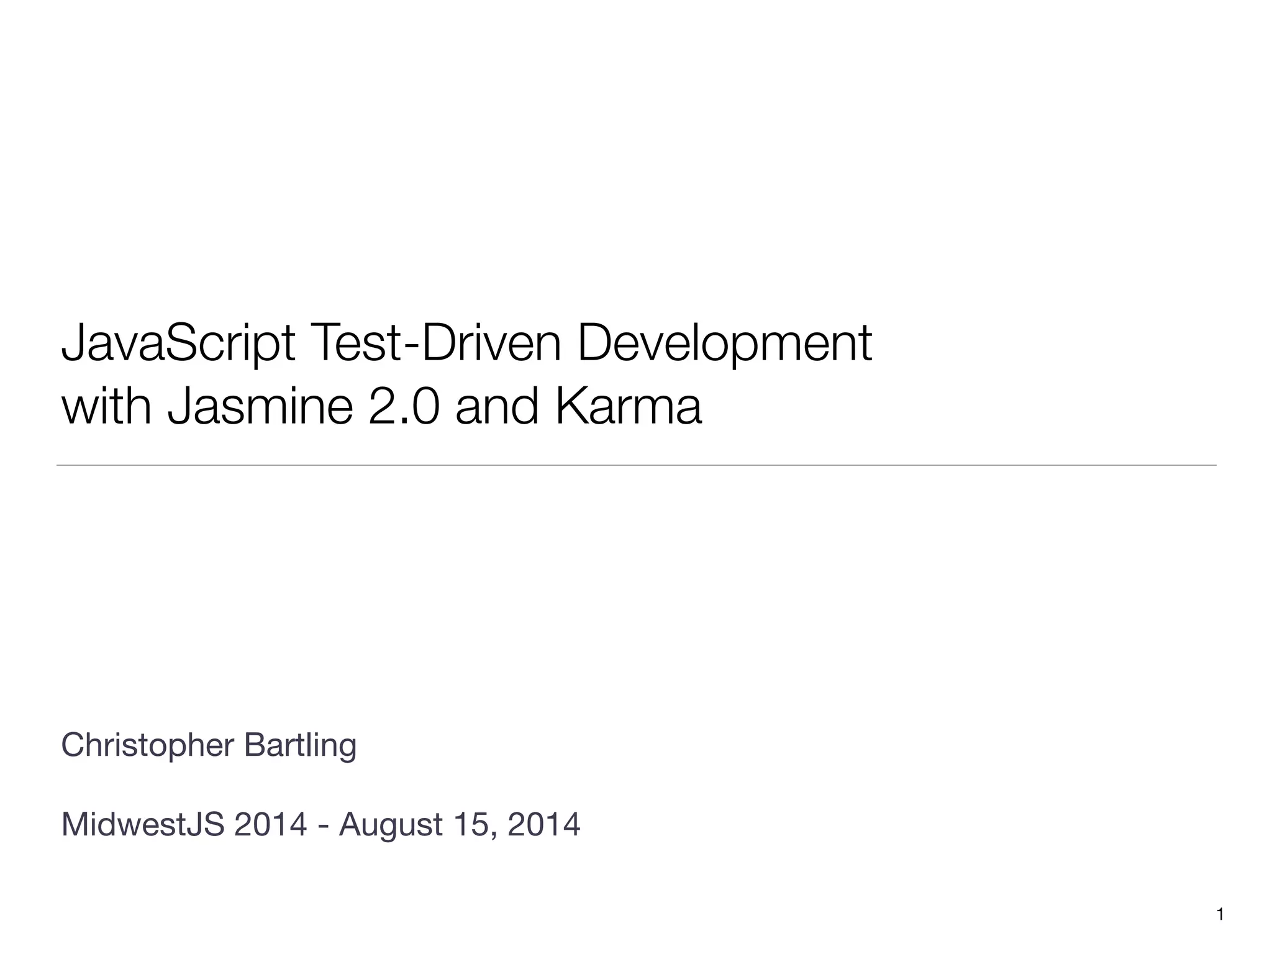Click the '2014' right after MidwestJS
This screenshot has height=954, width=1272.
[271, 825]
